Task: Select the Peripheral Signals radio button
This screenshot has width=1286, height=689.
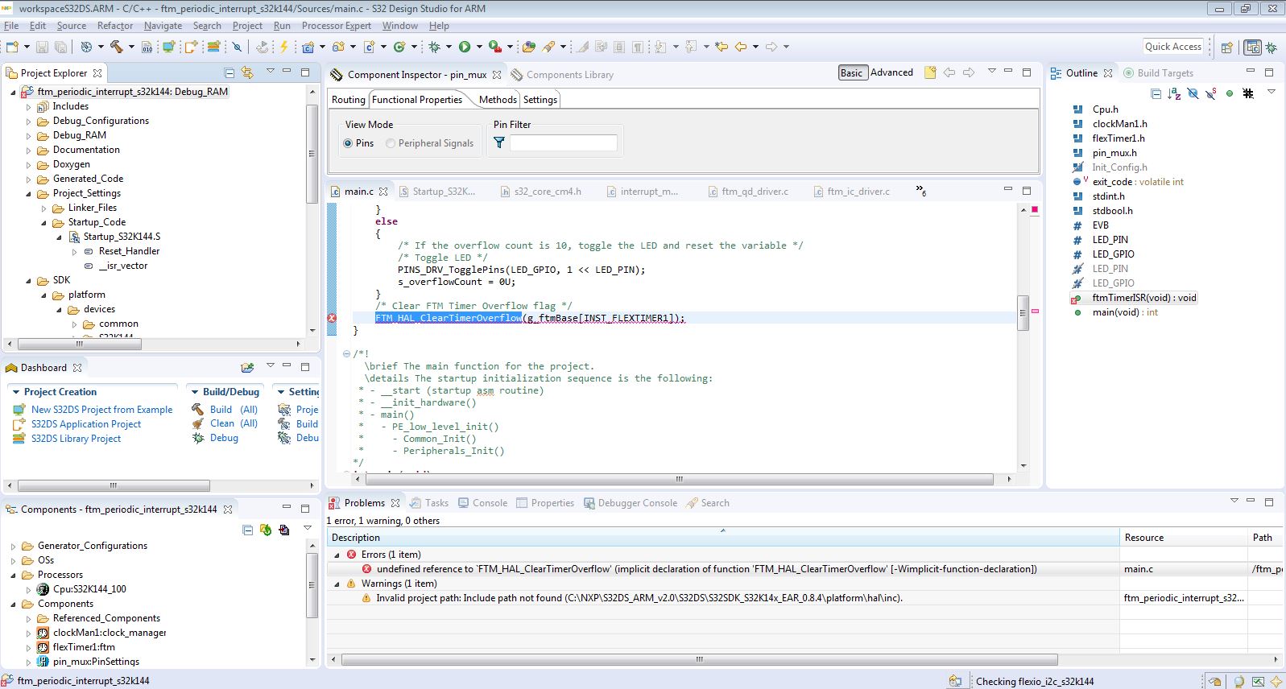Action: tap(391, 143)
